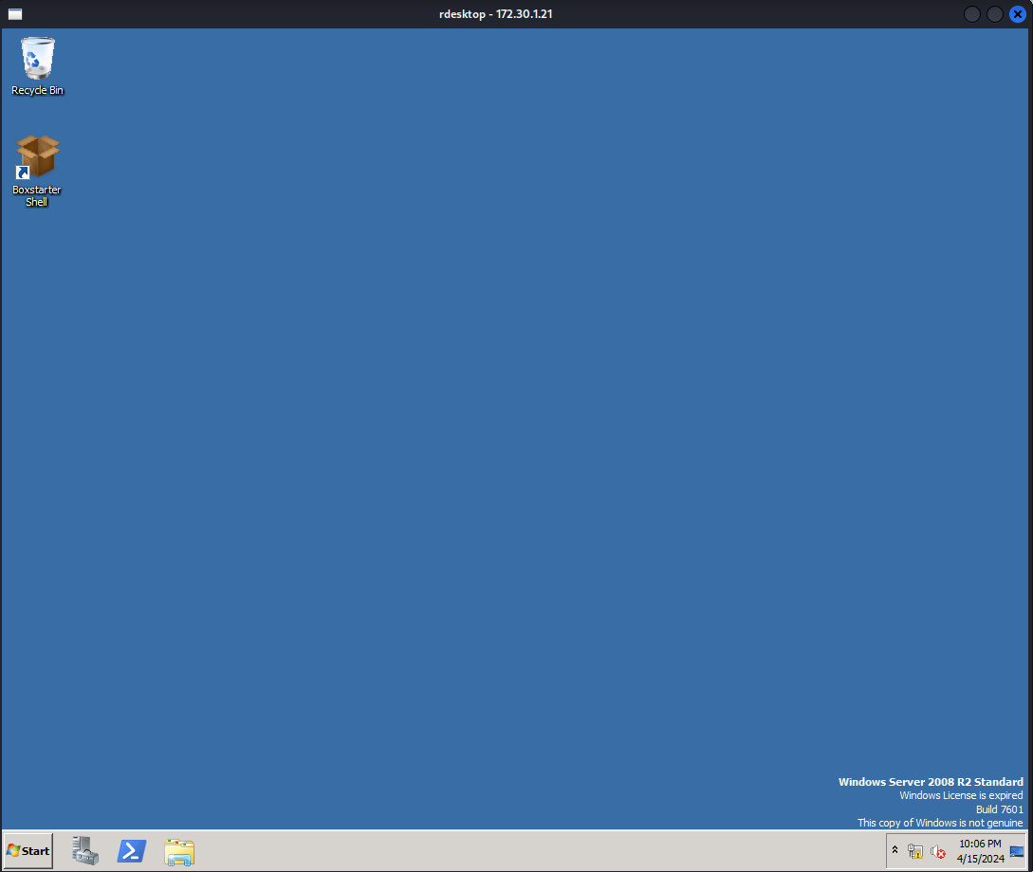
Task: Open Windows PowerShell from the taskbar
Action: [x=132, y=850]
